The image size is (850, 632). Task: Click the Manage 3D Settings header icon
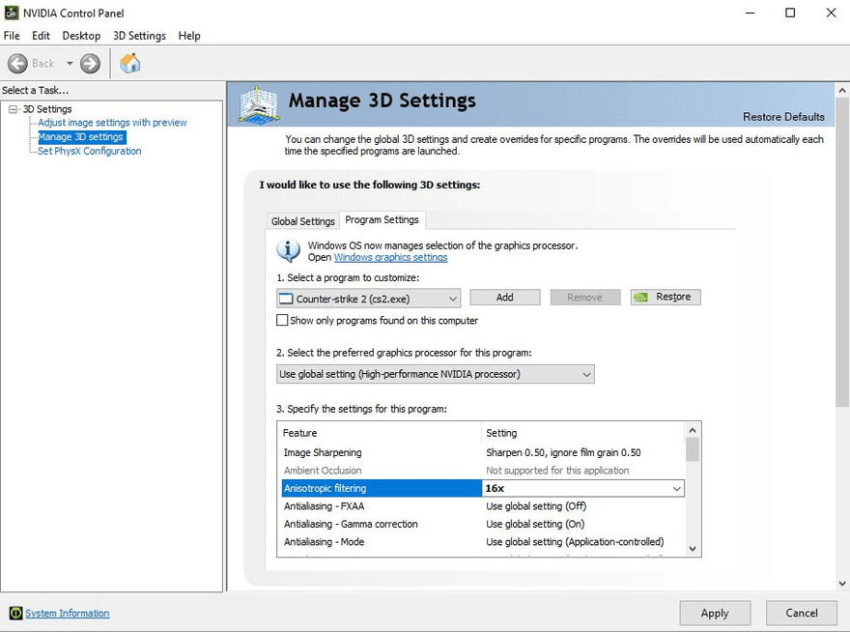pyautogui.click(x=258, y=103)
